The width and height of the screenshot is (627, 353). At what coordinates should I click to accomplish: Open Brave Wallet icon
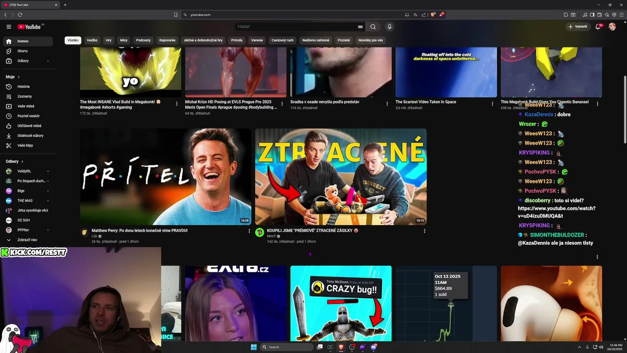(x=599, y=15)
